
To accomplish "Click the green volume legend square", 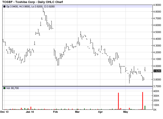I will click(4, 88).
